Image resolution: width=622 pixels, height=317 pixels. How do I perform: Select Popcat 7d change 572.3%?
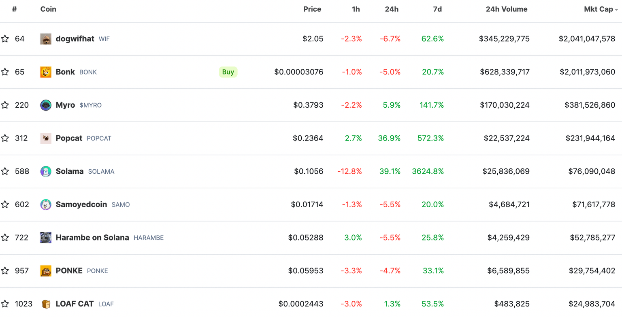(430, 138)
